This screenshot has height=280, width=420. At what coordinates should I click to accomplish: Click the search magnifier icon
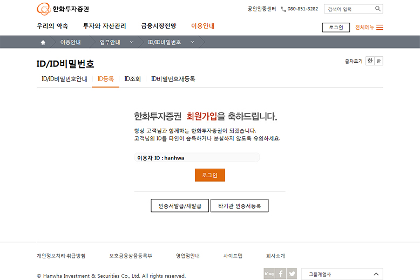point(378,9)
